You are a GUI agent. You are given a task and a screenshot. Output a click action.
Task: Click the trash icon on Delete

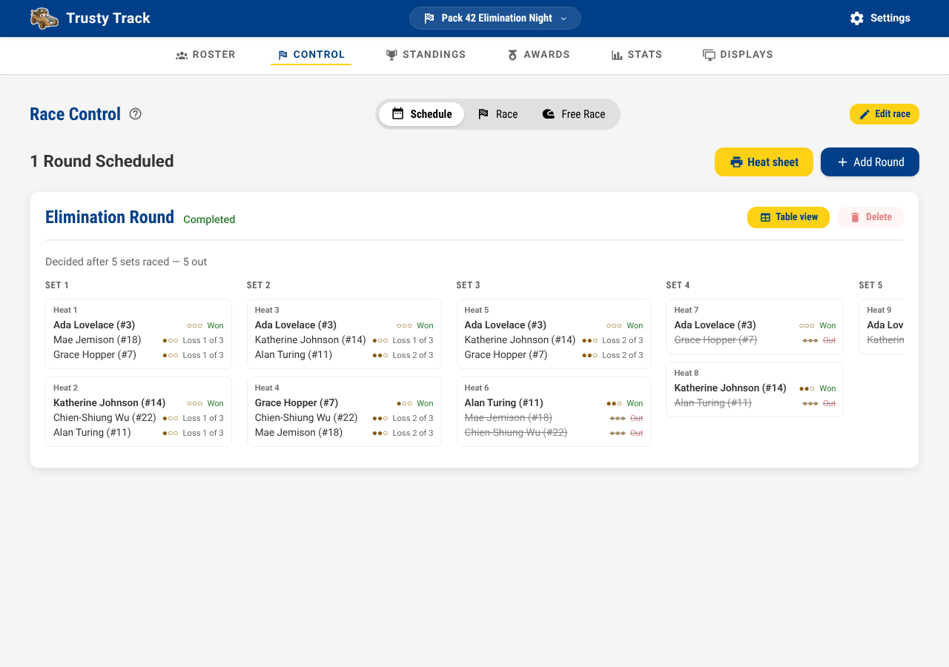click(855, 217)
